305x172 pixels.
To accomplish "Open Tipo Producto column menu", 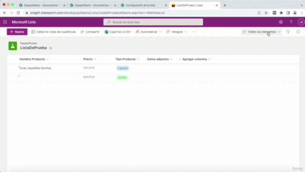I will pyautogui.click(x=127, y=59).
